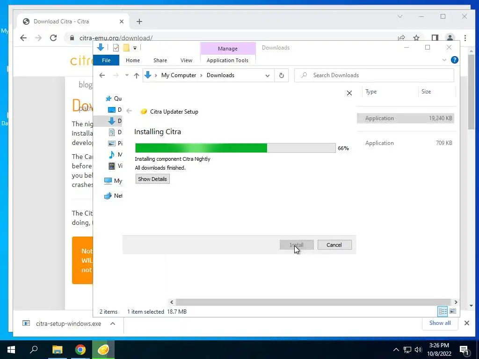The image size is (479, 359).
Task: Cancel the Citra installation
Action: point(334,245)
